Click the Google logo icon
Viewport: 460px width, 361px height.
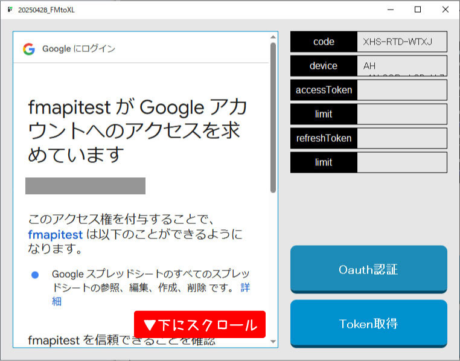pyautogui.click(x=29, y=49)
